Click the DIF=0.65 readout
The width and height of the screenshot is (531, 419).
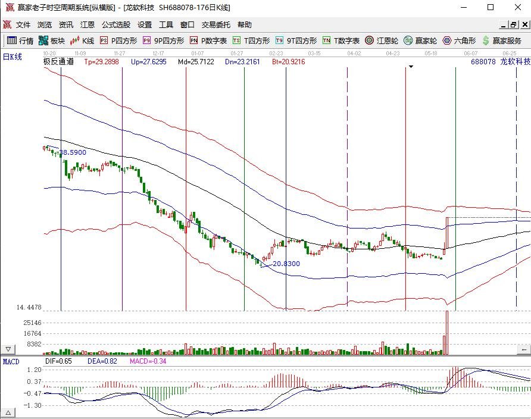point(58,361)
